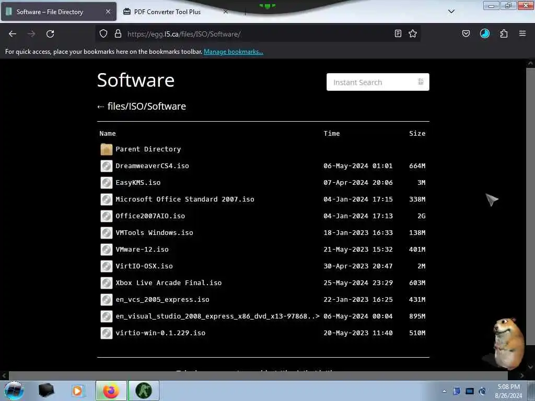Click the disc icon for Office2007AIO.iso
Image resolution: width=535 pixels, height=401 pixels.
(x=107, y=216)
